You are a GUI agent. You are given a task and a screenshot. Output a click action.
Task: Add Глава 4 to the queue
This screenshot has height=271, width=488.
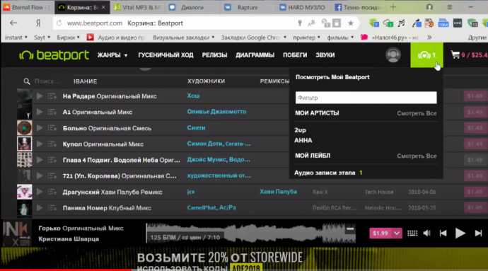click(x=52, y=160)
